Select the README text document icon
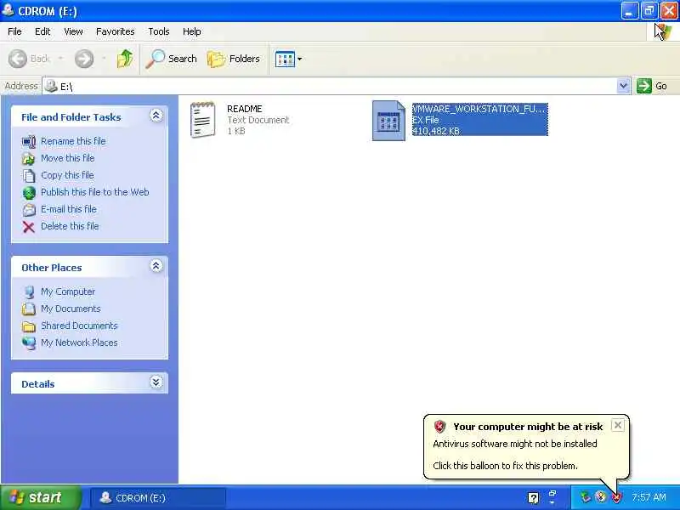This screenshot has height=510, width=680. click(202, 120)
